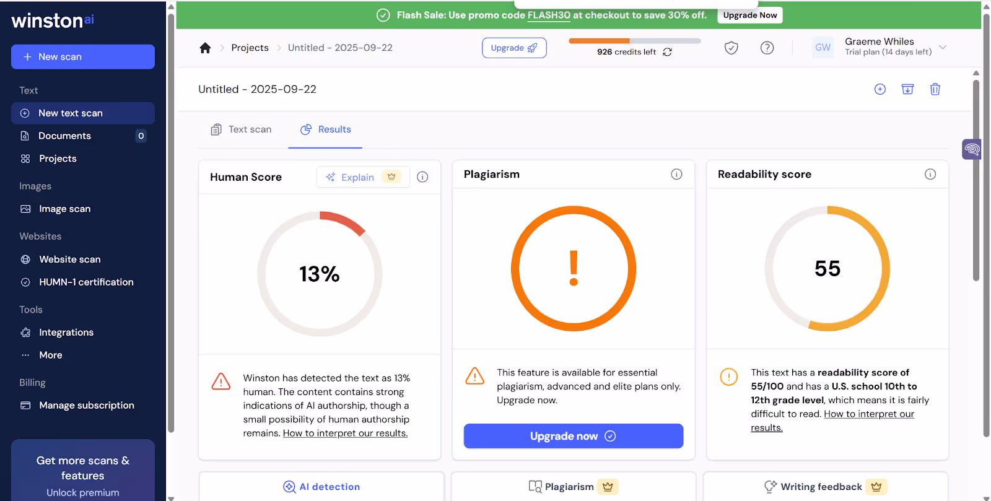Switch to the Results tab
Image resolution: width=991 pixels, height=501 pixels.
326,129
